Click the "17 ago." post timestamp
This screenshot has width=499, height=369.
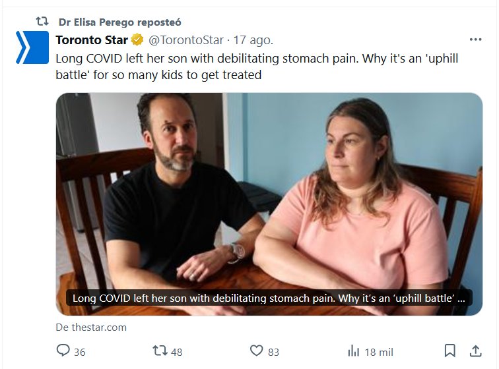[253, 40]
